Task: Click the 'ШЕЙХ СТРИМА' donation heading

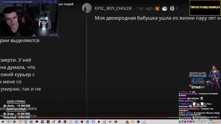Action: 16,102
